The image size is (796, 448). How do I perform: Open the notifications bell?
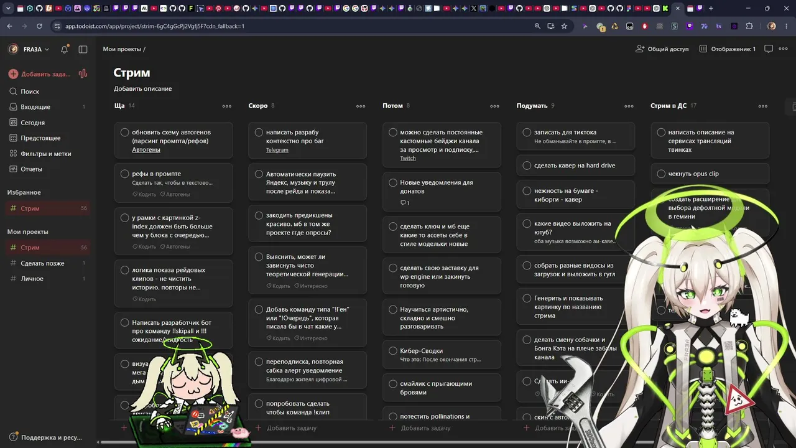[x=64, y=49]
